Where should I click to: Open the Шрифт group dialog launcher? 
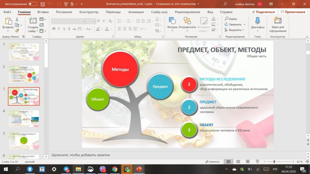(113, 37)
